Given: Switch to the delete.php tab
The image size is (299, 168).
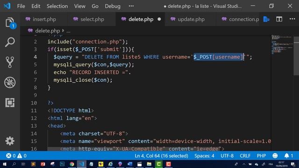Looking at the screenshot, I should [140, 19].
